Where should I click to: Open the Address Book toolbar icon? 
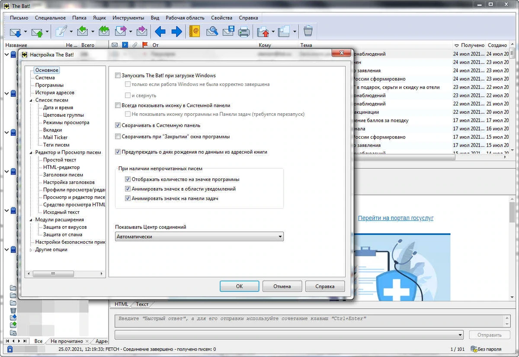coord(195,32)
